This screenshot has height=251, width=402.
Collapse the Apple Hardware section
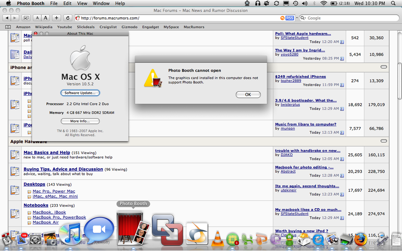(384, 141)
